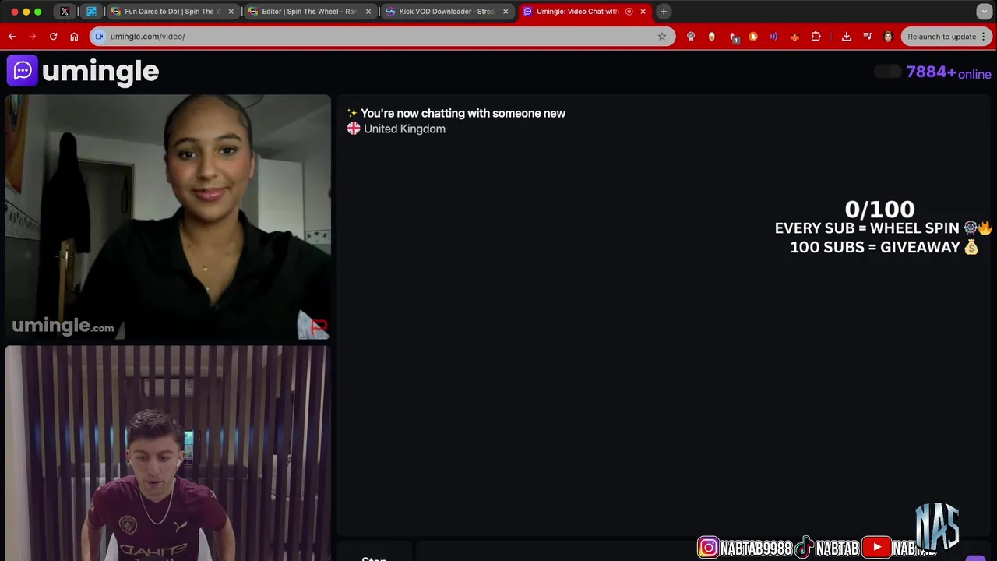Open the Chrome profile avatar
This screenshot has height=561, width=997.
tap(888, 37)
